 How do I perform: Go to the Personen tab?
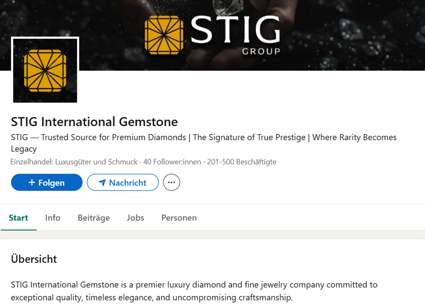(x=179, y=218)
